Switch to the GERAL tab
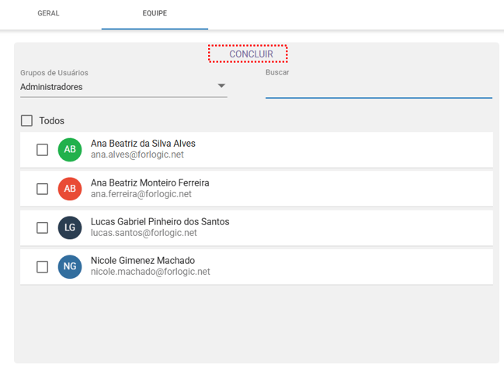This screenshot has height=375, width=504. [x=48, y=14]
